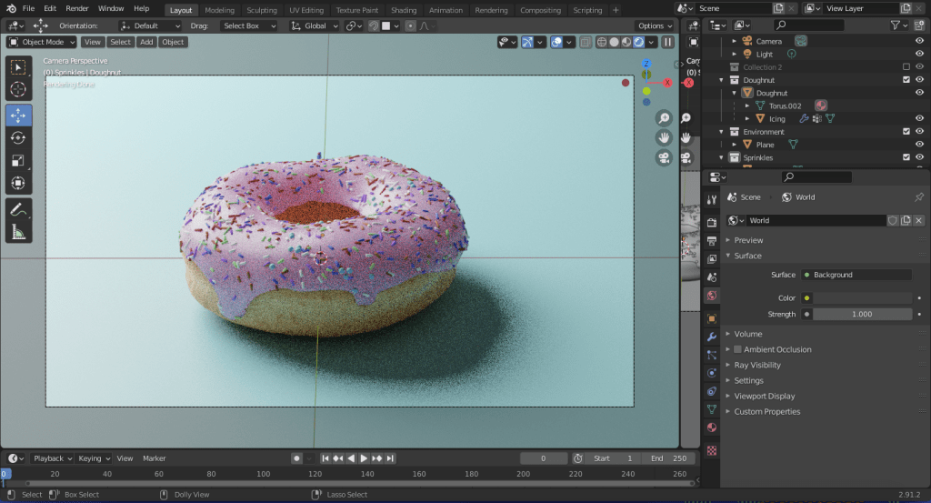Switch to the Shading workspace tab
This screenshot has width=931, height=503.
click(x=404, y=10)
